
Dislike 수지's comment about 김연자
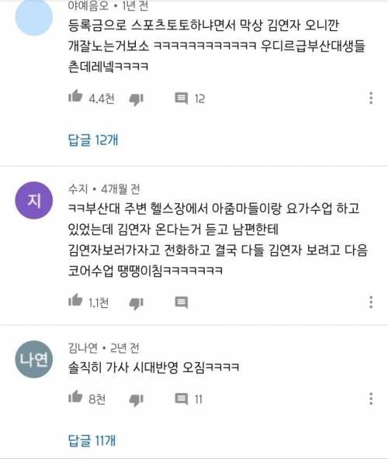pyautogui.click(x=137, y=304)
